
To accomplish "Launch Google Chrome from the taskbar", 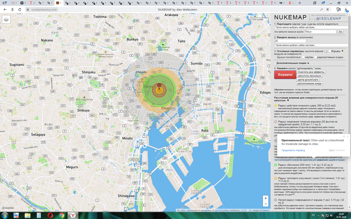I will pyautogui.click(x=61, y=215).
